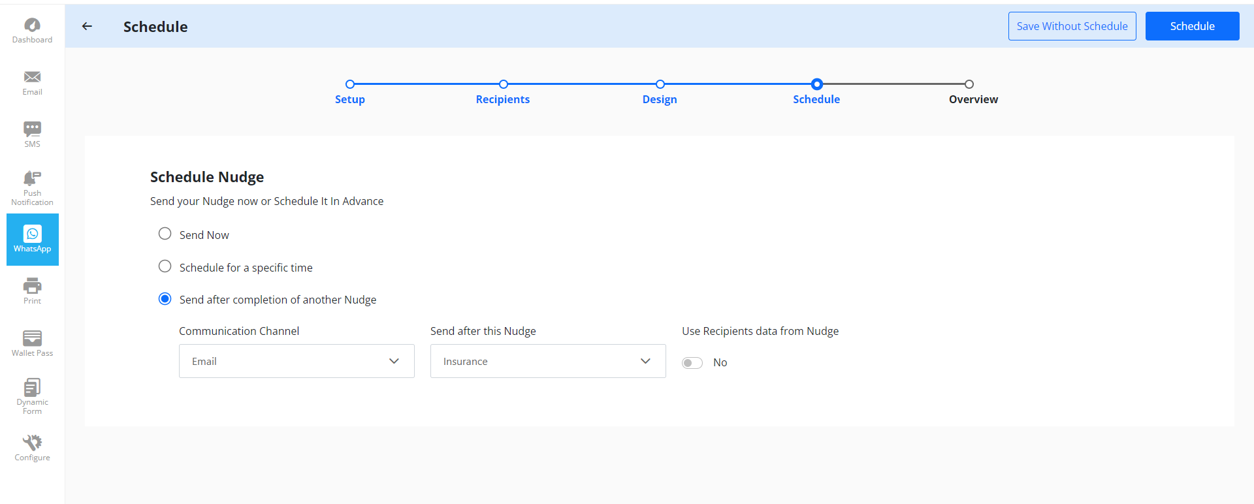Viewport: 1254px width, 504px height.
Task: Open the Wallet Pass sidebar icon
Action: 32,344
